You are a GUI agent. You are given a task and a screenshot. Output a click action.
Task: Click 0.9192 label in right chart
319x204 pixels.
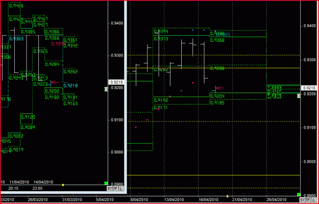tap(161, 100)
